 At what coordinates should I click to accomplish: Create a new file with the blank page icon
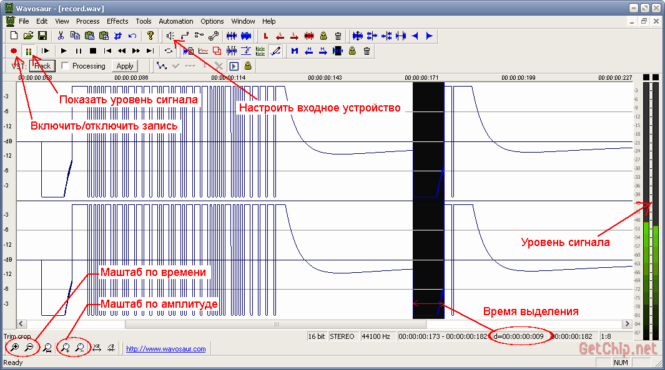point(14,36)
